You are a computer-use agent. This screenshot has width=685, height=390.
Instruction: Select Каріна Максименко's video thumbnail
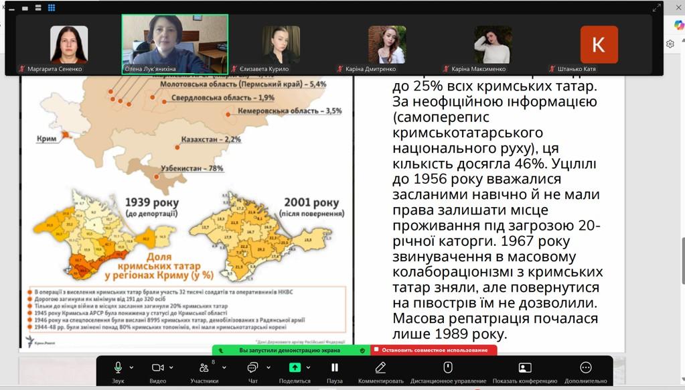tap(493, 45)
